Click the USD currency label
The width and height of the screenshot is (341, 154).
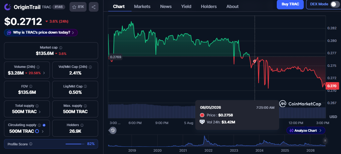point(333,117)
